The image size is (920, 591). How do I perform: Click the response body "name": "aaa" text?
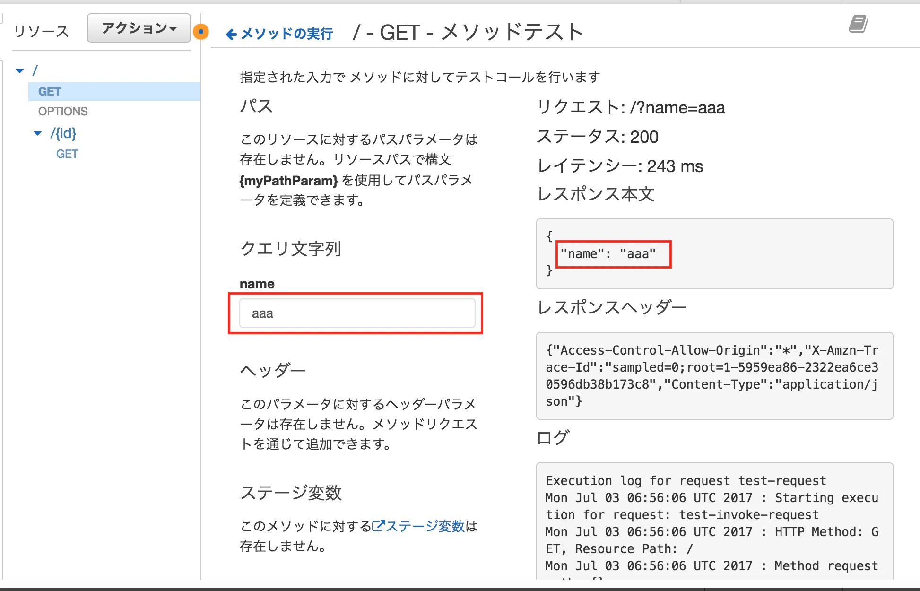click(x=608, y=254)
